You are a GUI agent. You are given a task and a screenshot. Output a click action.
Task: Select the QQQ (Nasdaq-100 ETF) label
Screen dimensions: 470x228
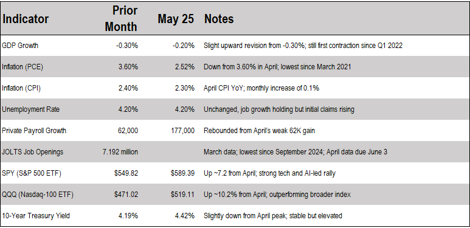tap(38, 195)
